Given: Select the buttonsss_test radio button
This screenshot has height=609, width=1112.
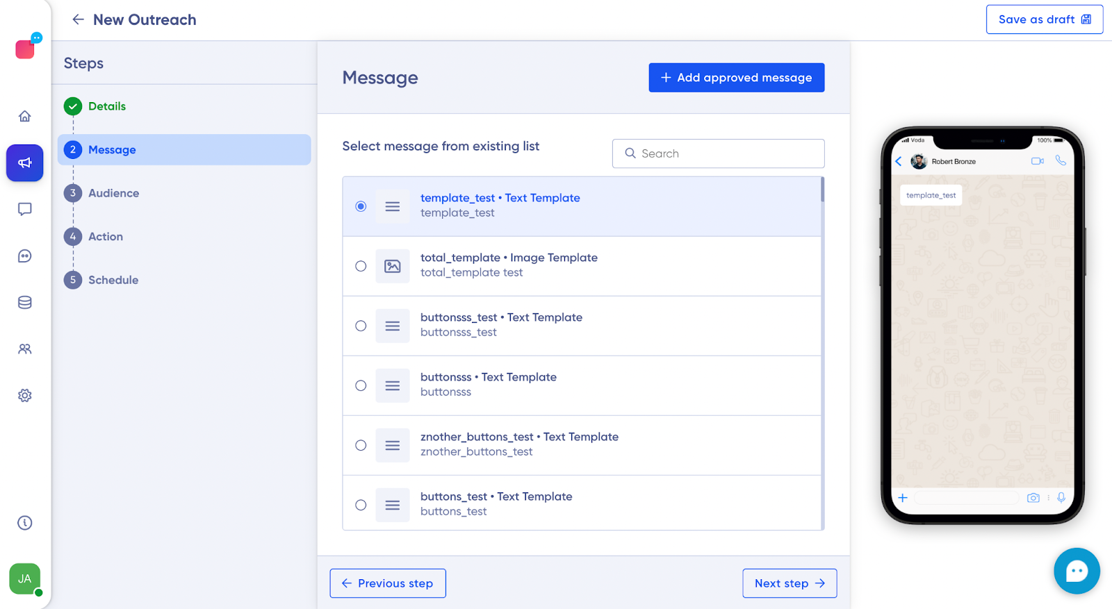Looking at the screenshot, I should coord(361,326).
